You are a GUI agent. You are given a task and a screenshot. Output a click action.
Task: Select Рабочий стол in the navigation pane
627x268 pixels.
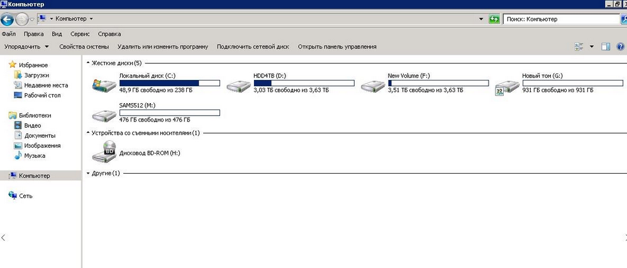42,95
